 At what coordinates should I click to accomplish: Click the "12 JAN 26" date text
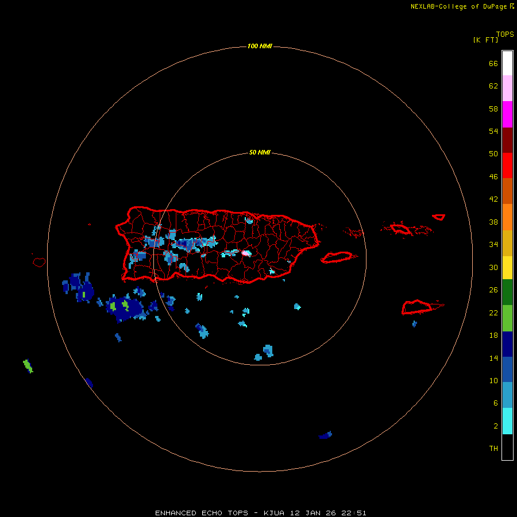[313, 513]
